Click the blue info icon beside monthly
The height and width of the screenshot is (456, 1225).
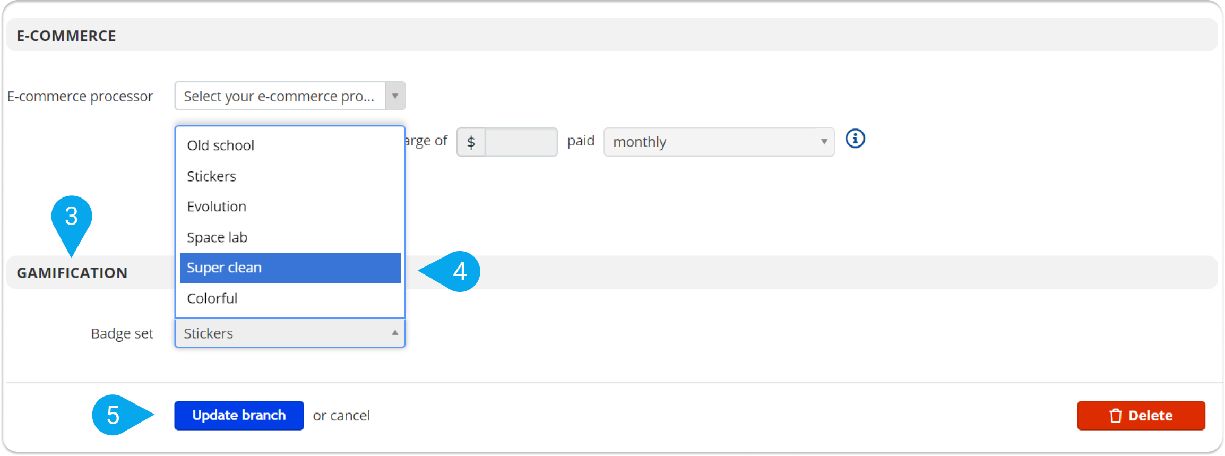pyautogui.click(x=855, y=139)
